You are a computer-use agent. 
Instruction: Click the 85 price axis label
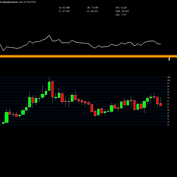[x=168, y=89]
